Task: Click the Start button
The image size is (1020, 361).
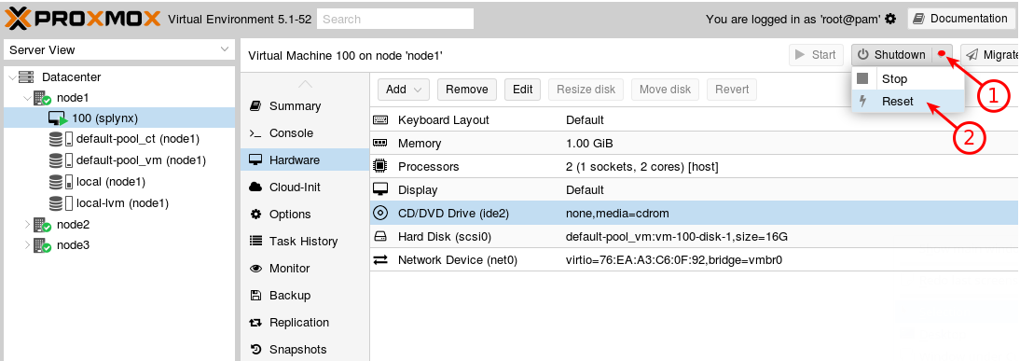Action: pyautogui.click(x=817, y=55)
